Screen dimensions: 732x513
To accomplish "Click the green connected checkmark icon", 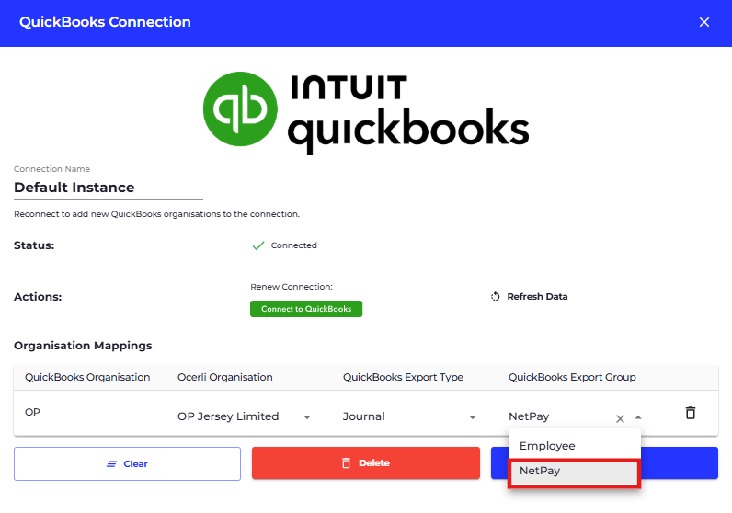I will pyautogui.click(x=258, y=245).
